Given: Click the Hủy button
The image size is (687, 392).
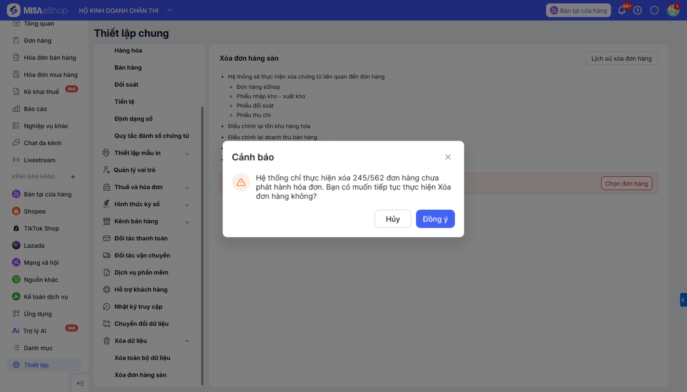Looking at the screenshot, I should (x=393, y=219).
